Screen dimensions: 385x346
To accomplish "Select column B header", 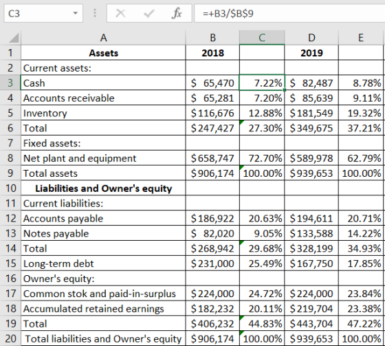I will [x=212, y=38].
